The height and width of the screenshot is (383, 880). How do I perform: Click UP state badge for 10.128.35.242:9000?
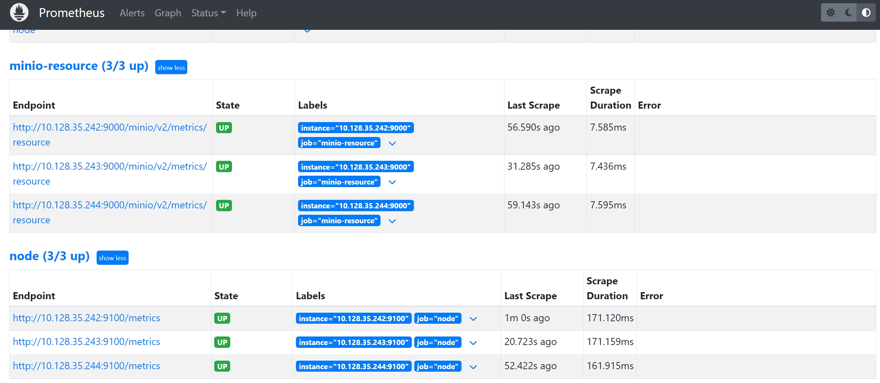click(224, 128)
